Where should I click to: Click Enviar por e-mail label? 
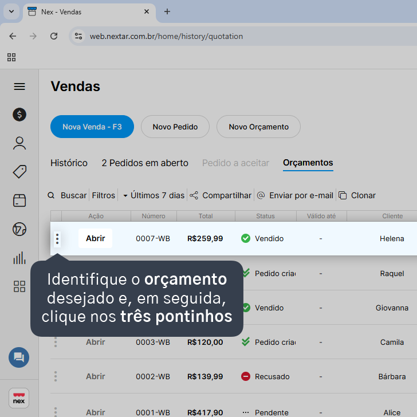(x=301, y=195)
